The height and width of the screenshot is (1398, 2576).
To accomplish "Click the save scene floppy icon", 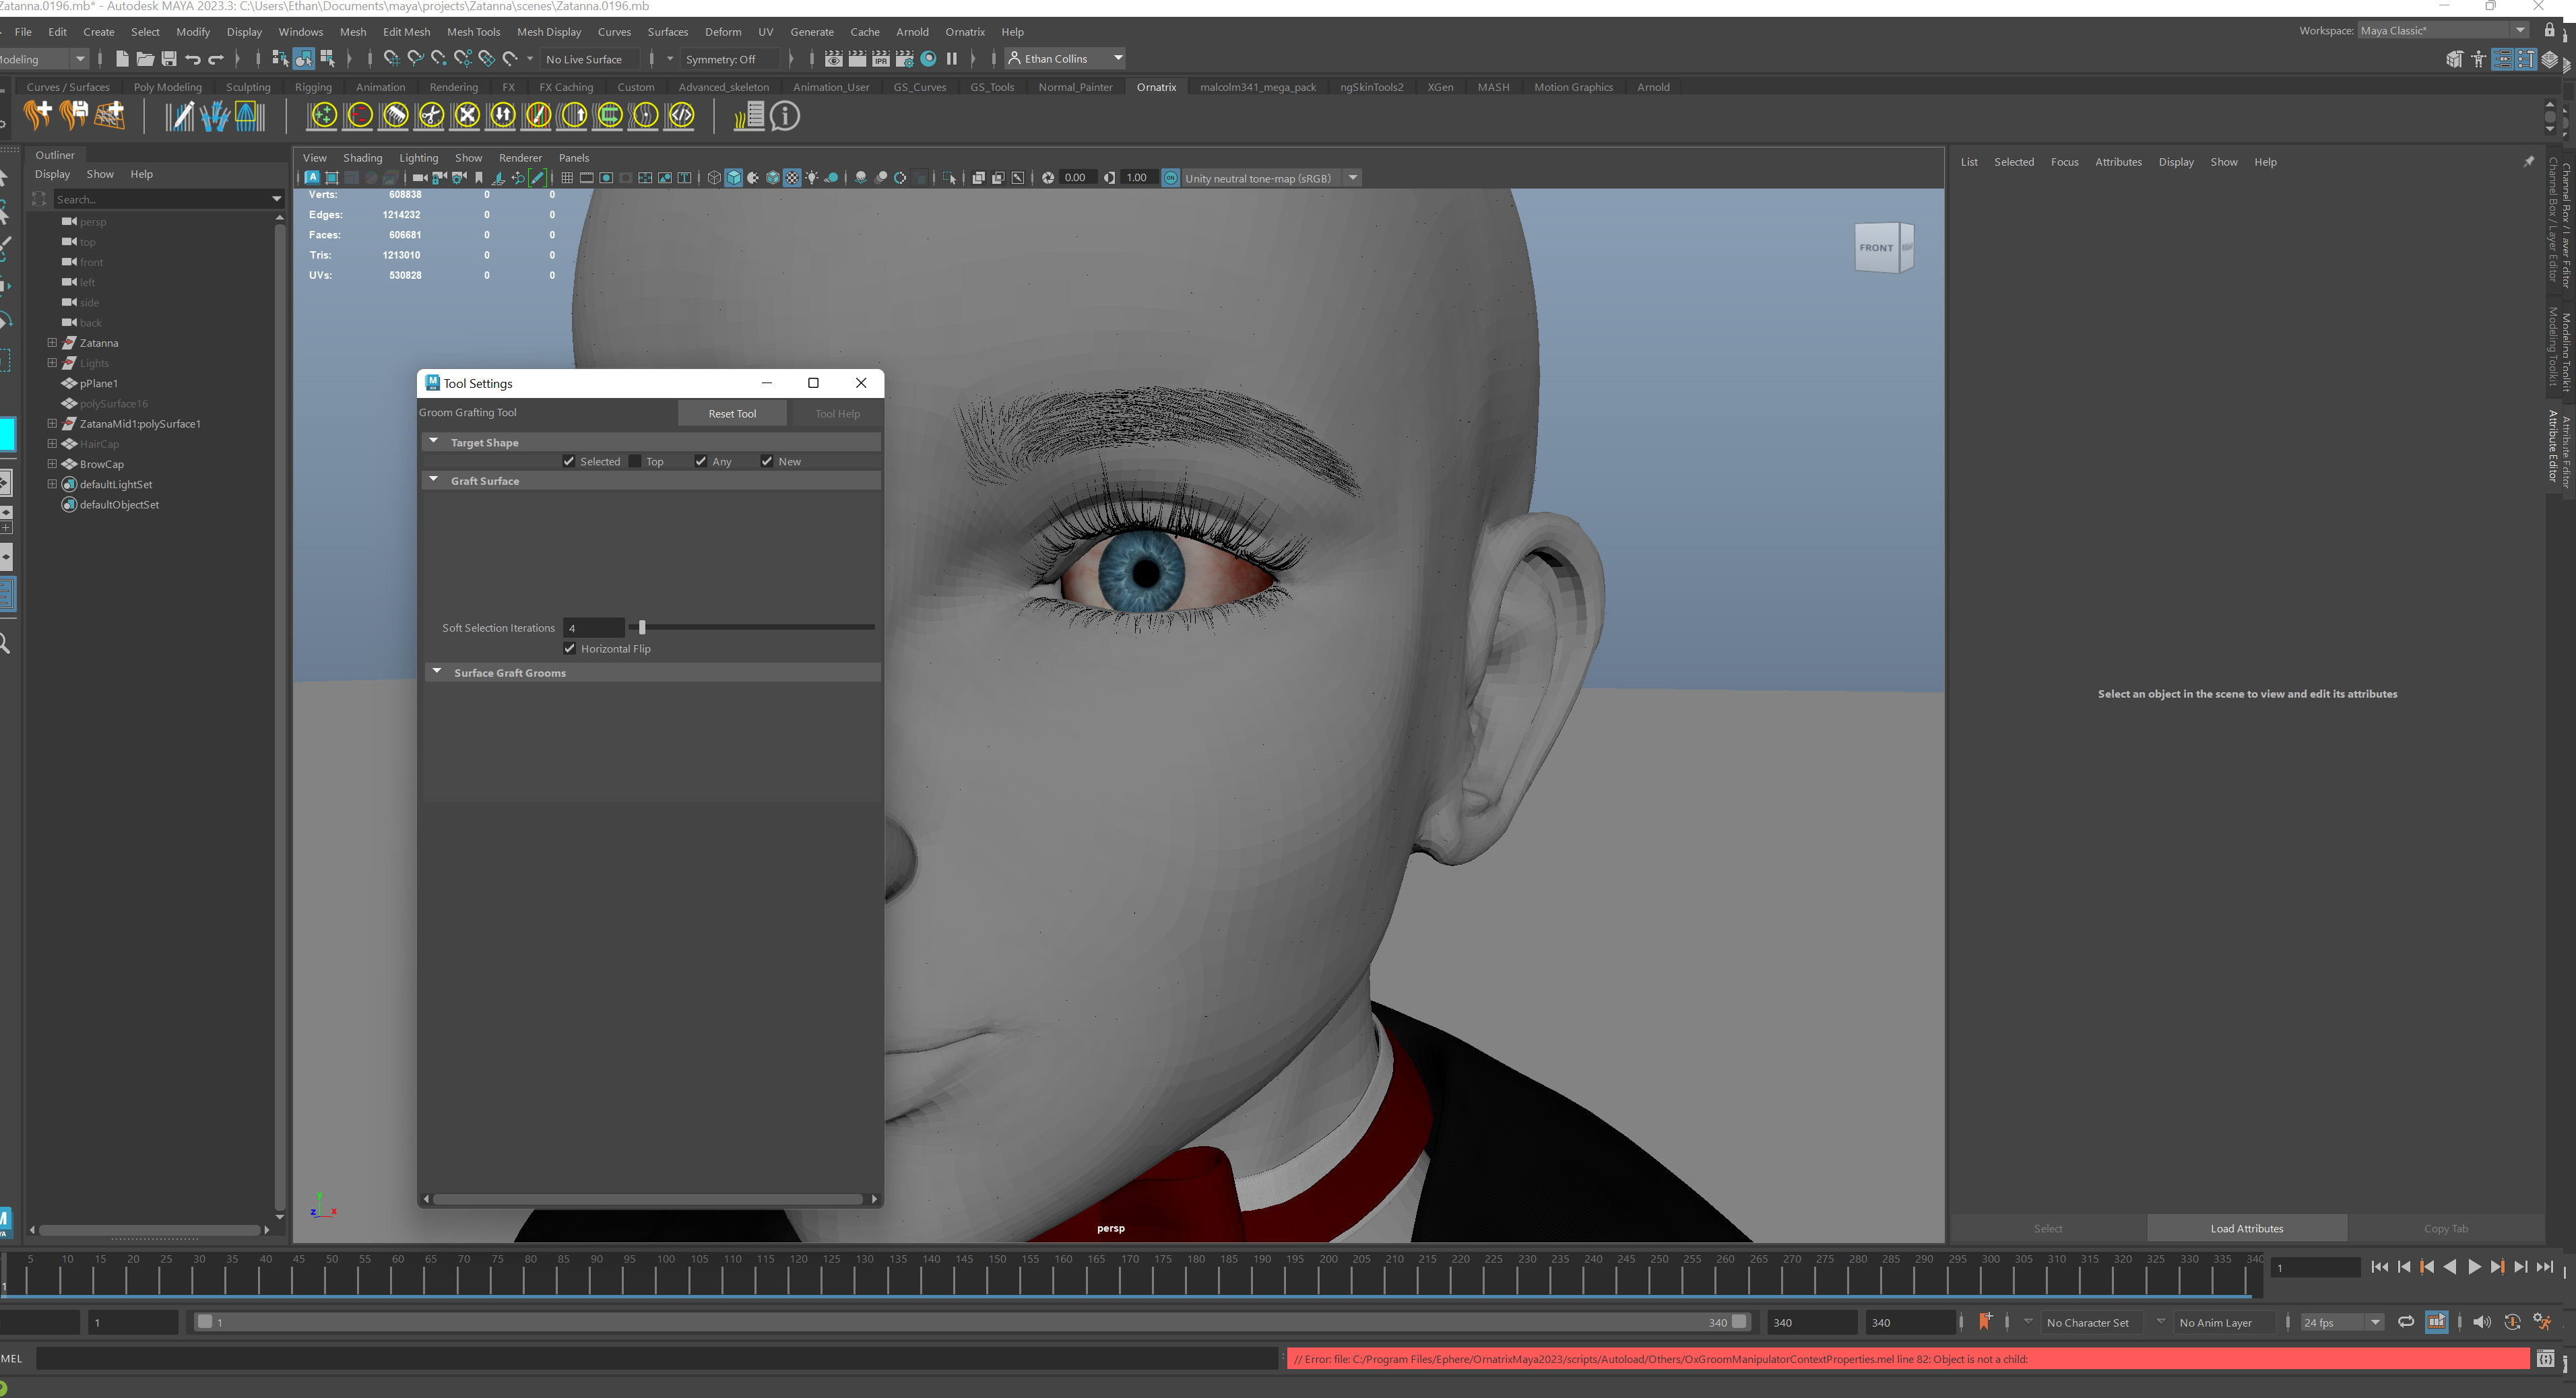I will 169,59.
